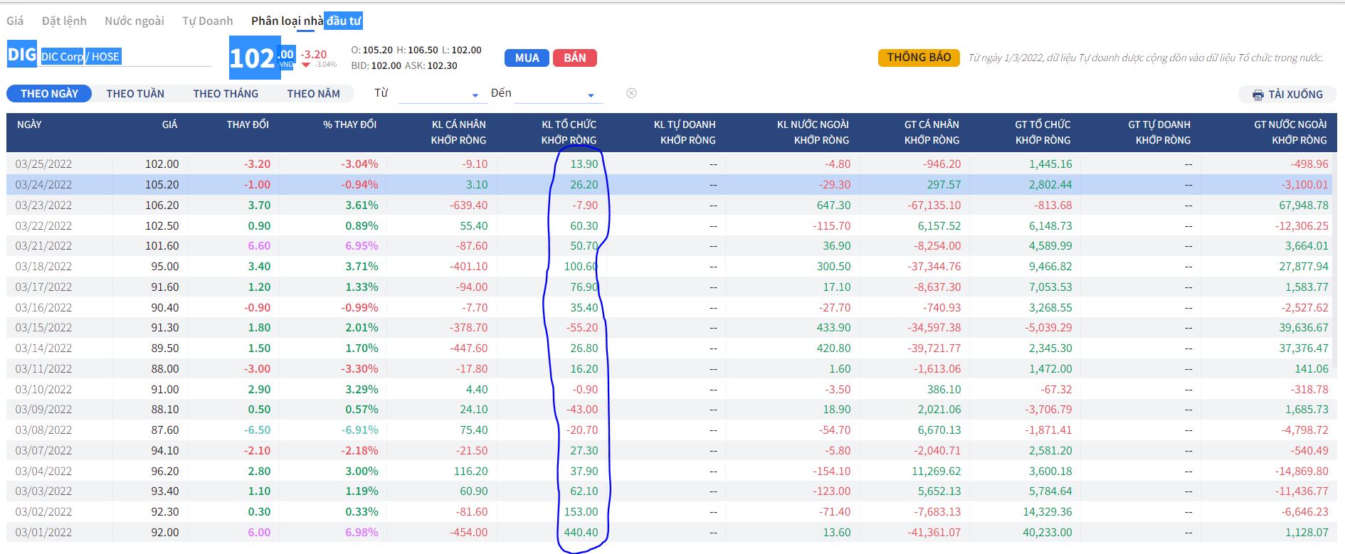Click the KL CÁ NHÂN KHỚP RÒNG header
Screen dimensions: 1345x554
(458, 132)
